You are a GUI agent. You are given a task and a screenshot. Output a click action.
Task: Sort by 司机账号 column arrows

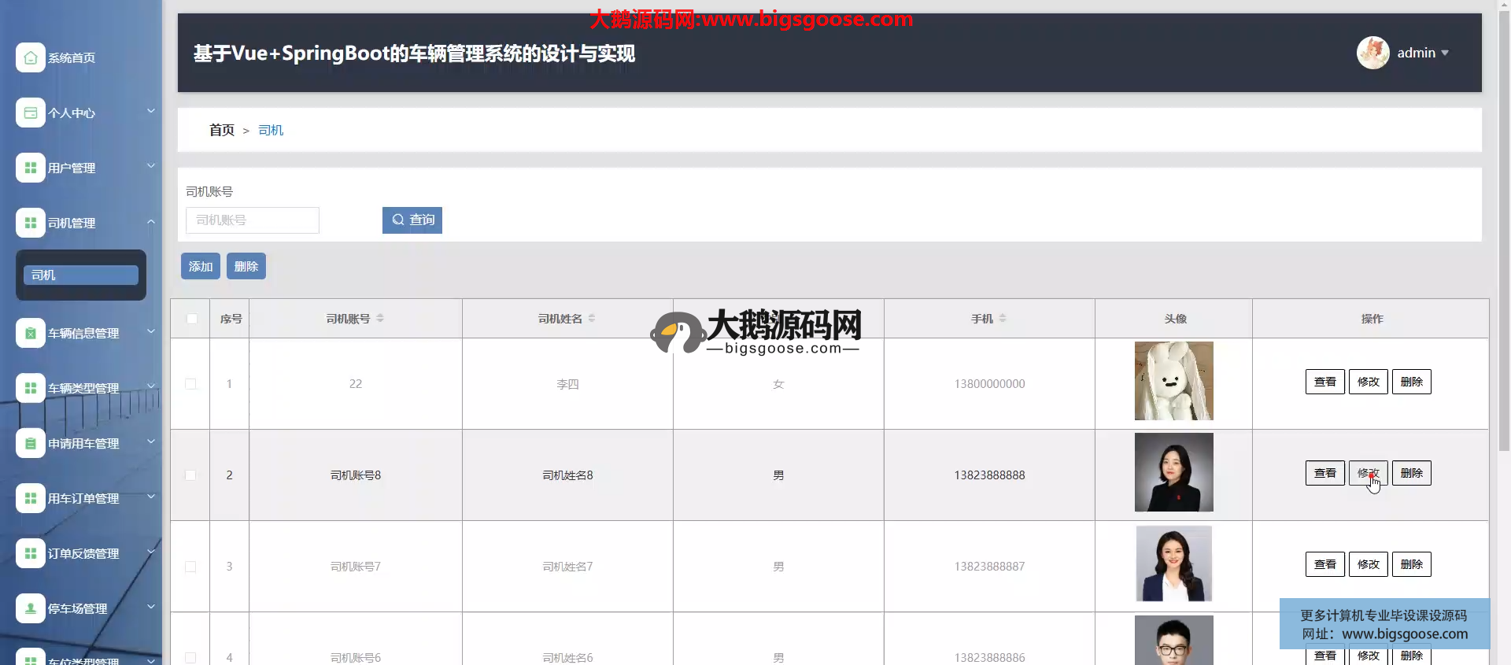[380, 319]
